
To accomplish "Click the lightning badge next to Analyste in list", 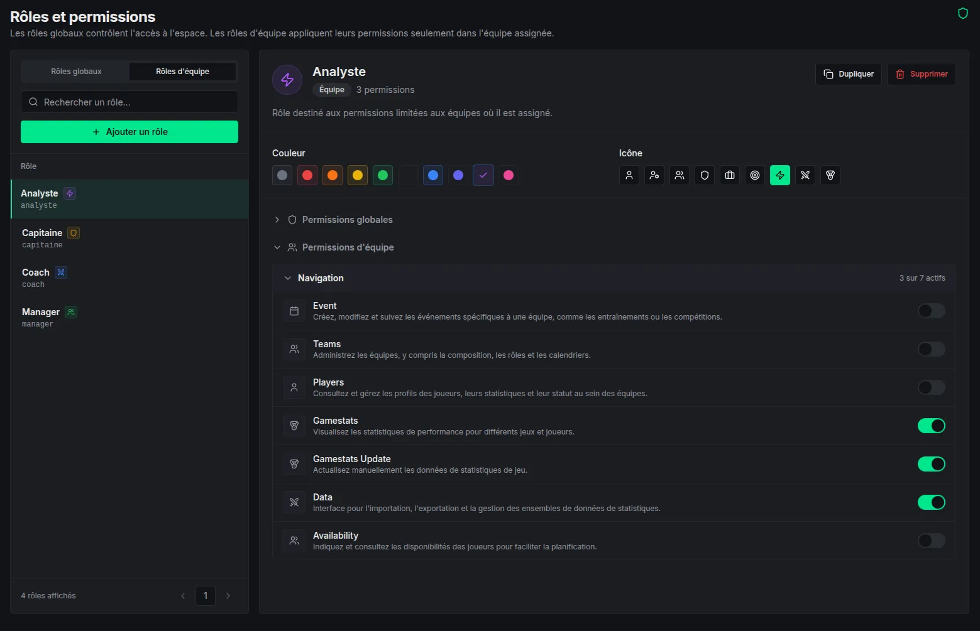I will point(70,193).
